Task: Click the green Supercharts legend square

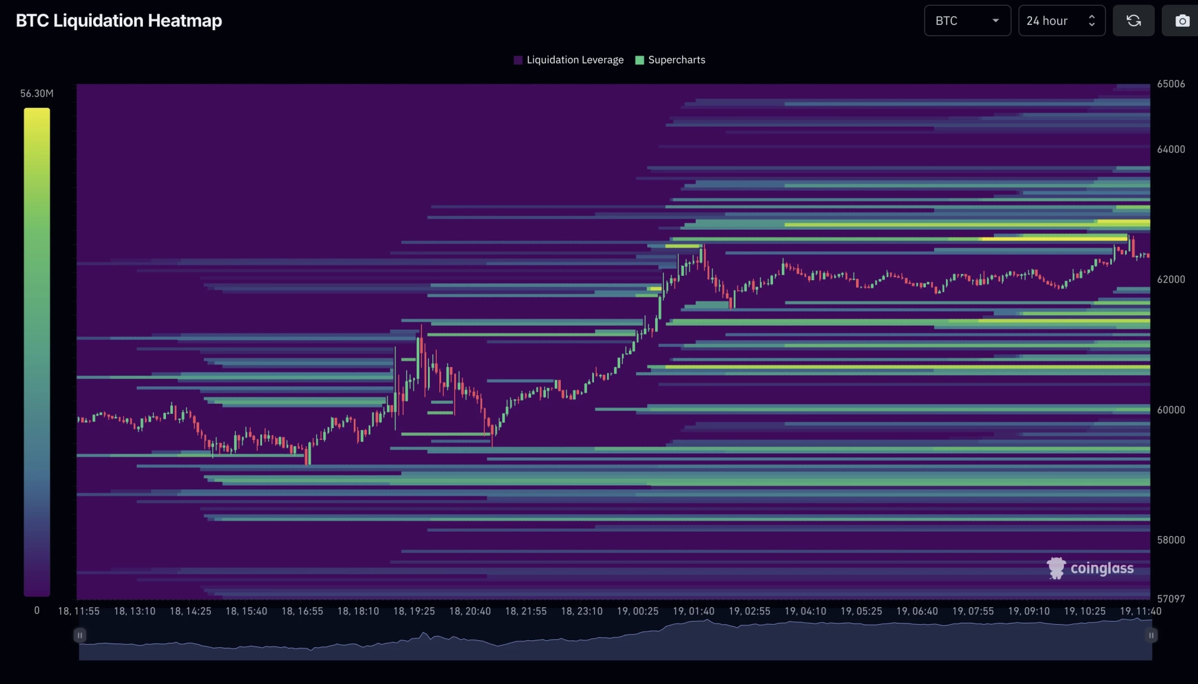Action: pyautogui.click(x=639, y=60)
